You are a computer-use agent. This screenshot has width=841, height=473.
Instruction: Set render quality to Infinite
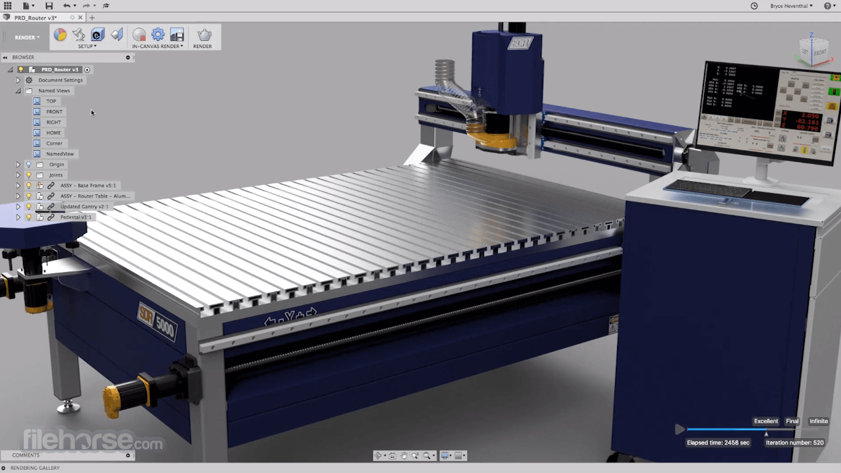(819, 422)
